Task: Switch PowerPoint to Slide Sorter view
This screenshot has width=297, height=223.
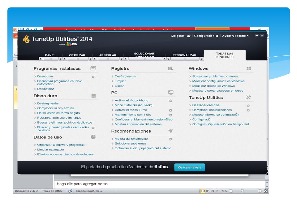Action: coord(208,191)
